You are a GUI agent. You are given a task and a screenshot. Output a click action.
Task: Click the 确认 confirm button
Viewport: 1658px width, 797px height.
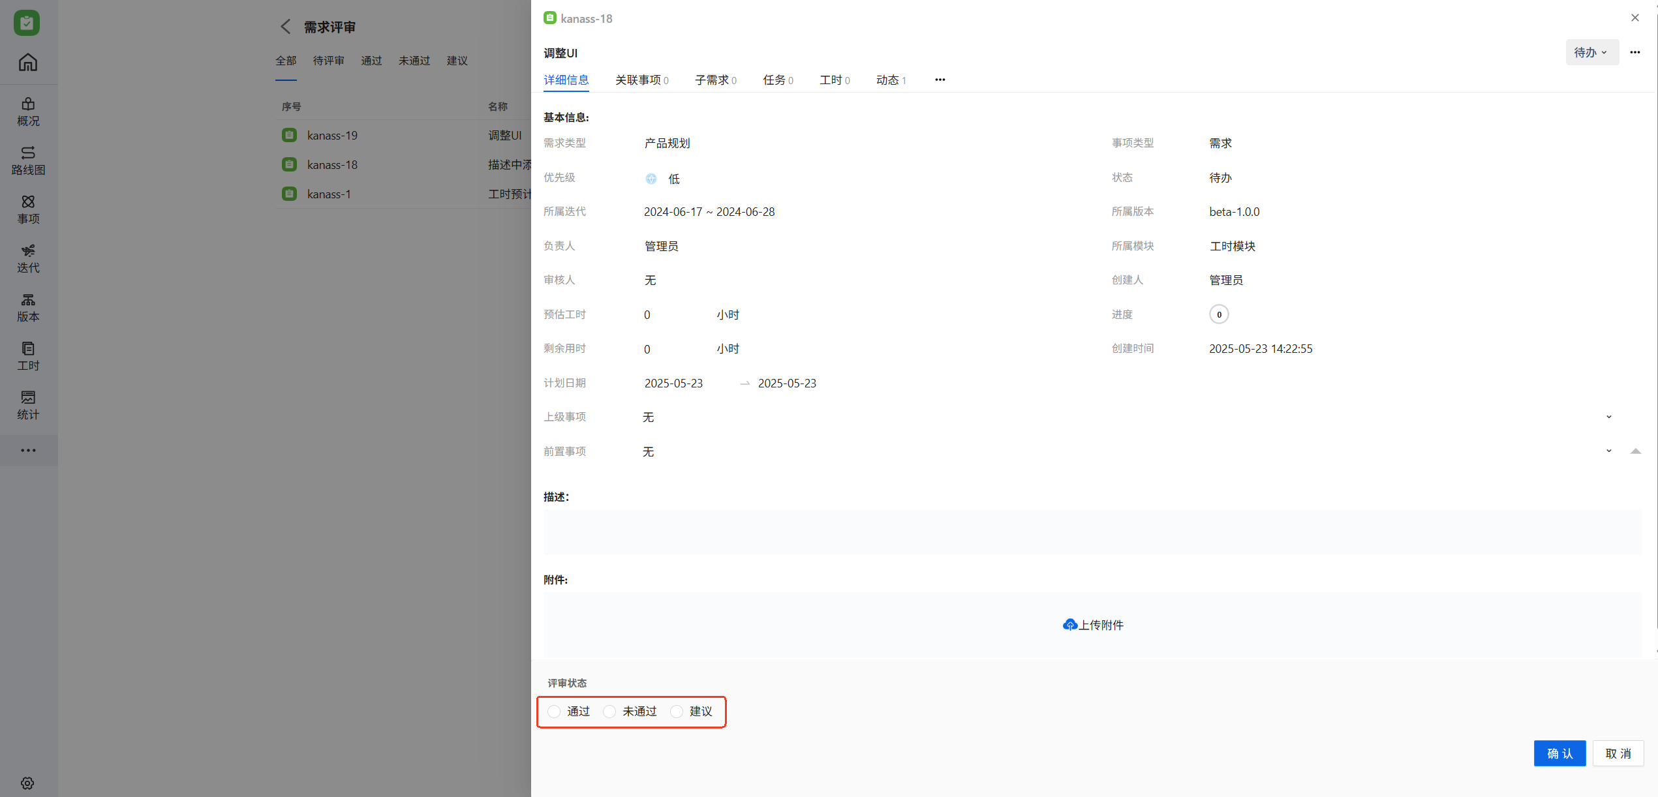(x=1559, y=753)
